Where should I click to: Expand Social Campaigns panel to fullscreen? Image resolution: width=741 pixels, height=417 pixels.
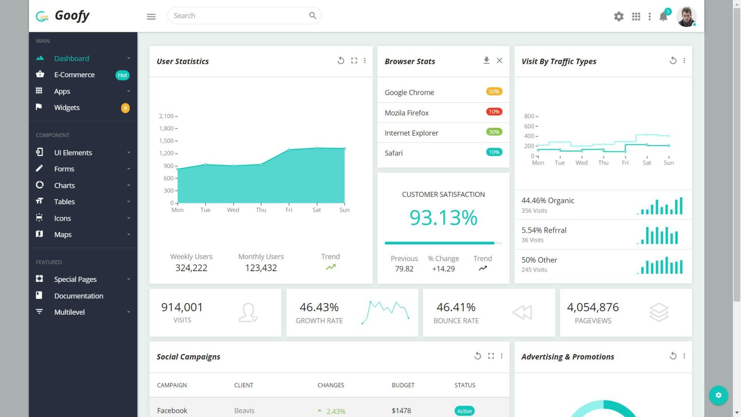491,356
